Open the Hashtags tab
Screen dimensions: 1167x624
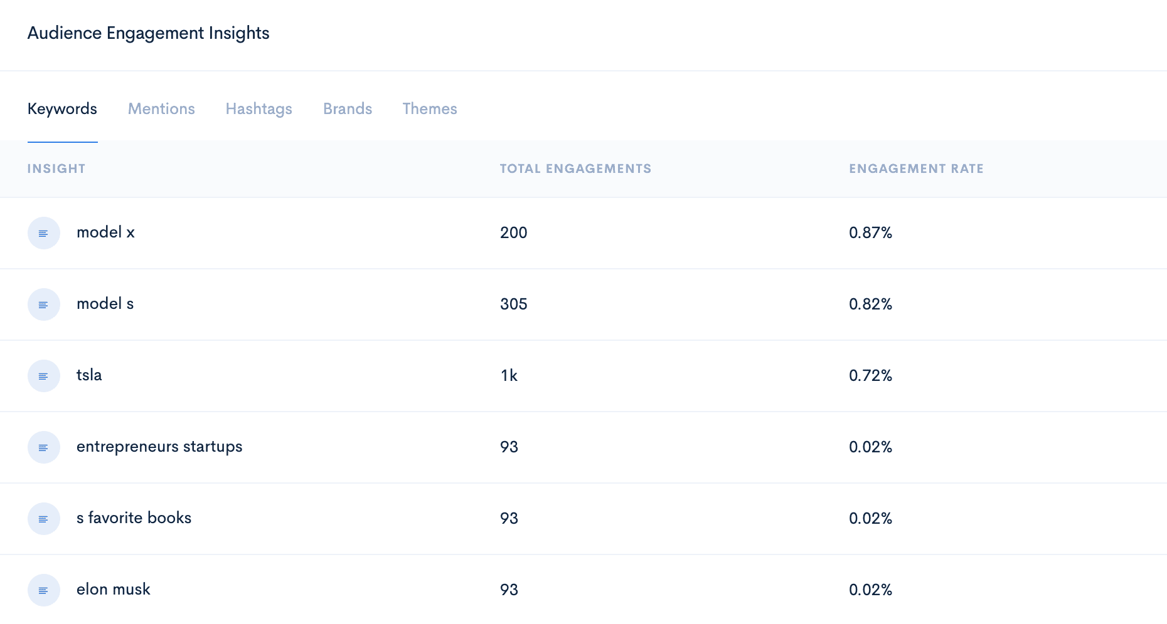click(x=259, y=109)
